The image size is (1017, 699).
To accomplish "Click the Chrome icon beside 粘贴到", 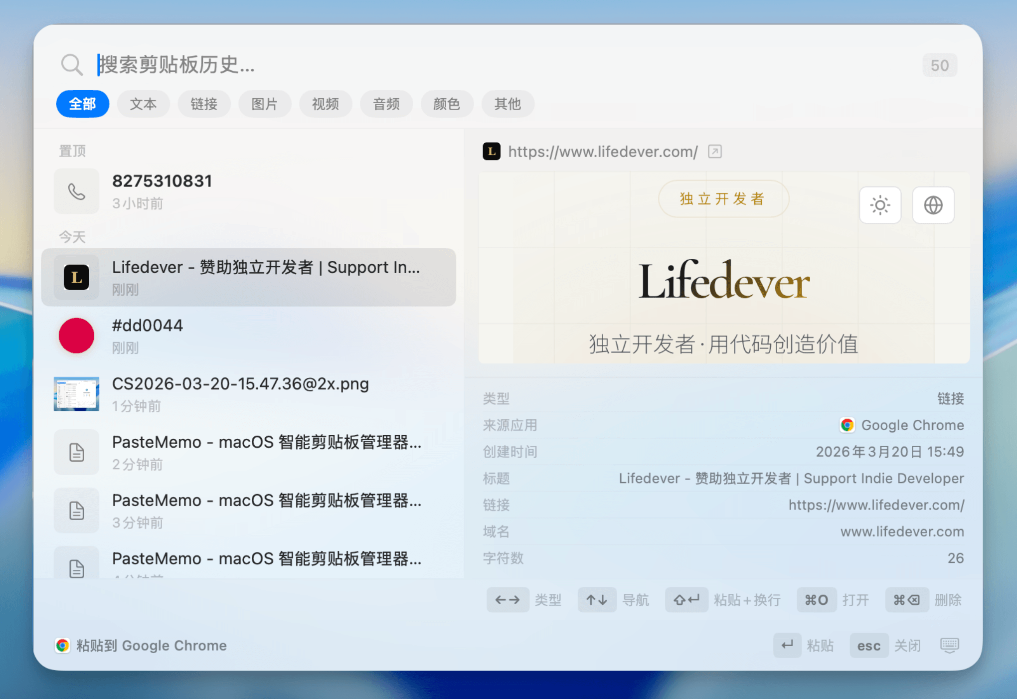I will point(62,646).
